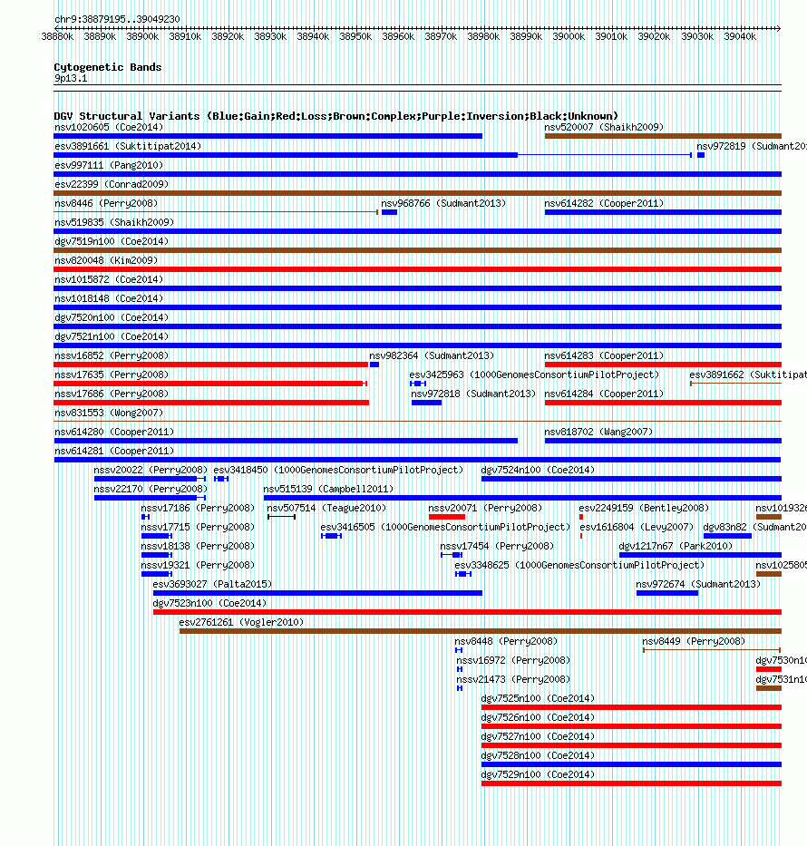
Task: Click the 9p13.1 cytogenetic band label
Action: click(x=71, y=78)
